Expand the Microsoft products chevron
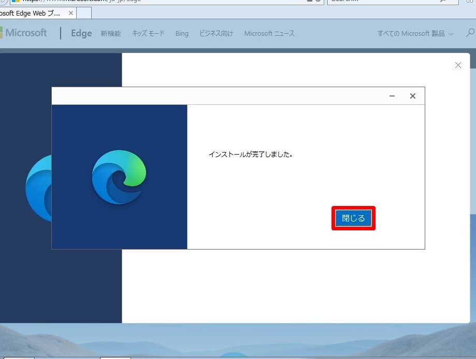476x359 pixels. (450, 33)
